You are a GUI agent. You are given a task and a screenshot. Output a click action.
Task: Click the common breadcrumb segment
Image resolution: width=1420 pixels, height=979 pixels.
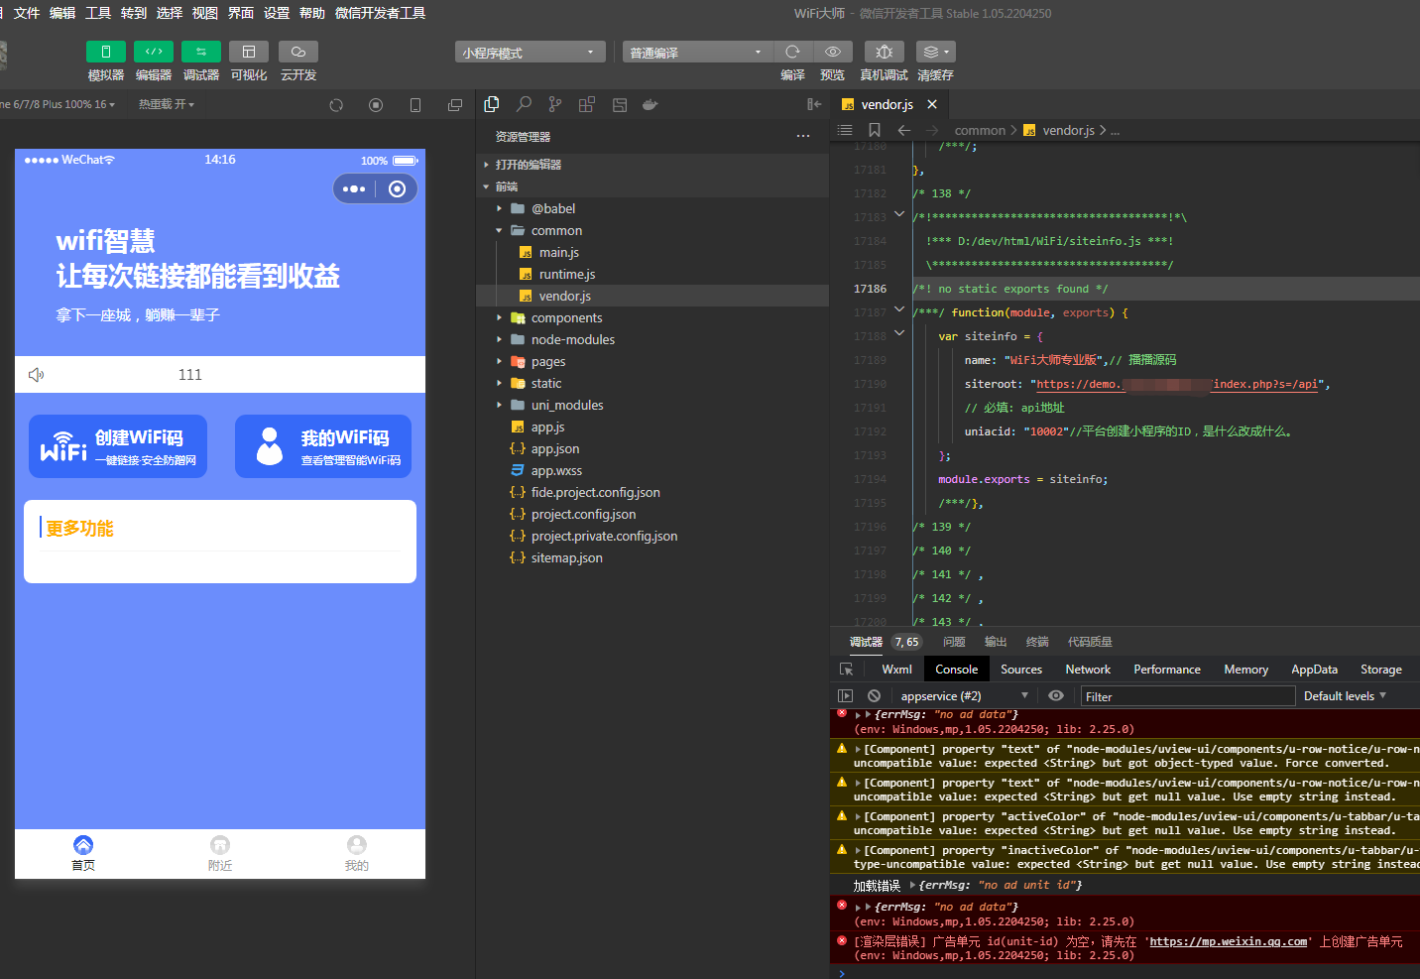[x=980, y=130]
